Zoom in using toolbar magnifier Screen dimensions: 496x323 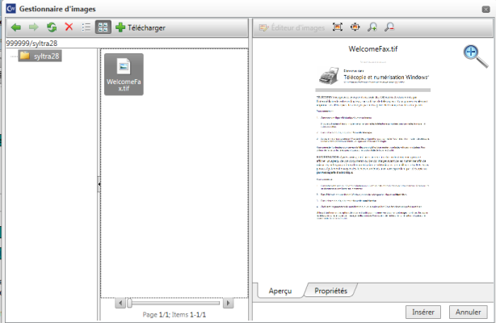(372, 27)
